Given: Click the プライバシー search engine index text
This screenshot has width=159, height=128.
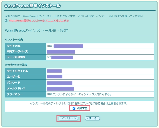Looking at the screenshot, I should coord(79,94).
